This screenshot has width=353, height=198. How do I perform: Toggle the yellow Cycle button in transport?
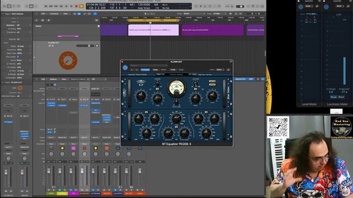click(x=81, y=6)
